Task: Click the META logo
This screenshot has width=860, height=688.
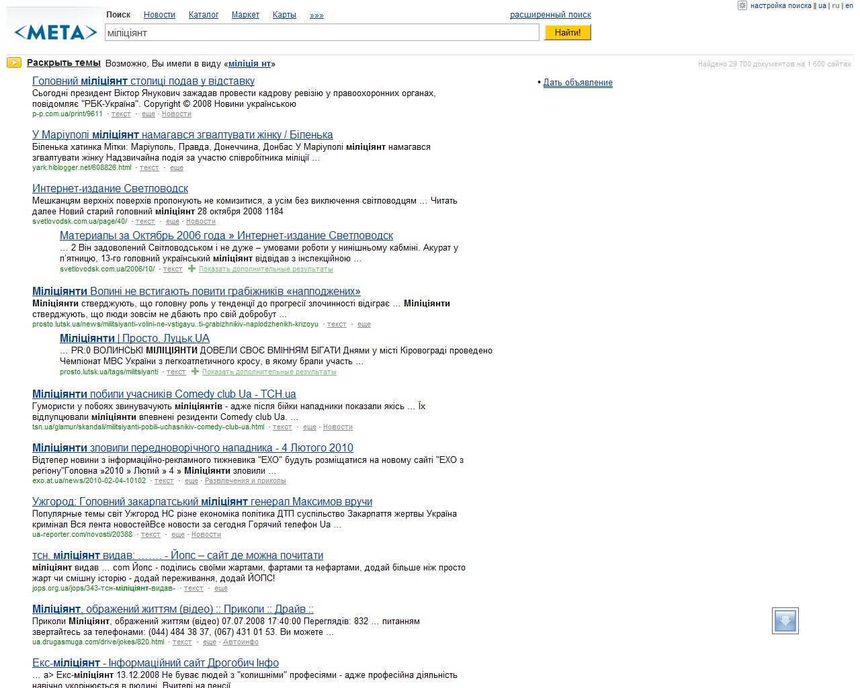Action: (55, 32)
